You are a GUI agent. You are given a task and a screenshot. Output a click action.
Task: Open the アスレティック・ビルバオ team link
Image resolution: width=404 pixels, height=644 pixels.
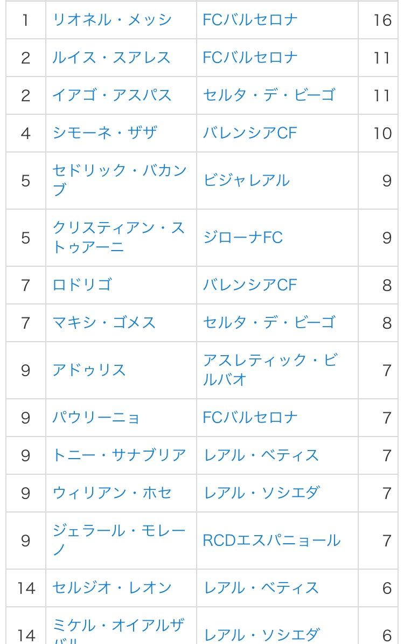269,361
